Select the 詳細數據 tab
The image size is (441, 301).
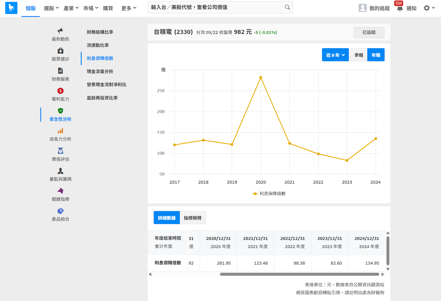coord(167,218)
